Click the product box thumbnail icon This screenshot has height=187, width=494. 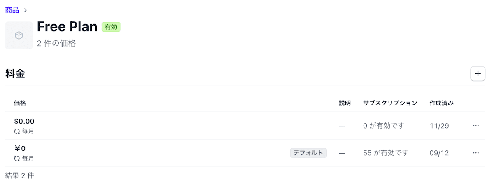[19, 36]
